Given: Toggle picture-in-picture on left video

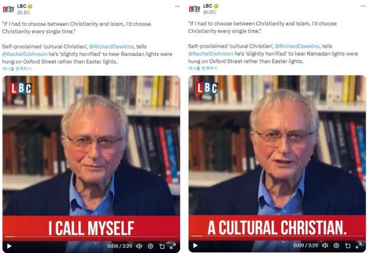Looking at the screenshot, I should [161, 246].
